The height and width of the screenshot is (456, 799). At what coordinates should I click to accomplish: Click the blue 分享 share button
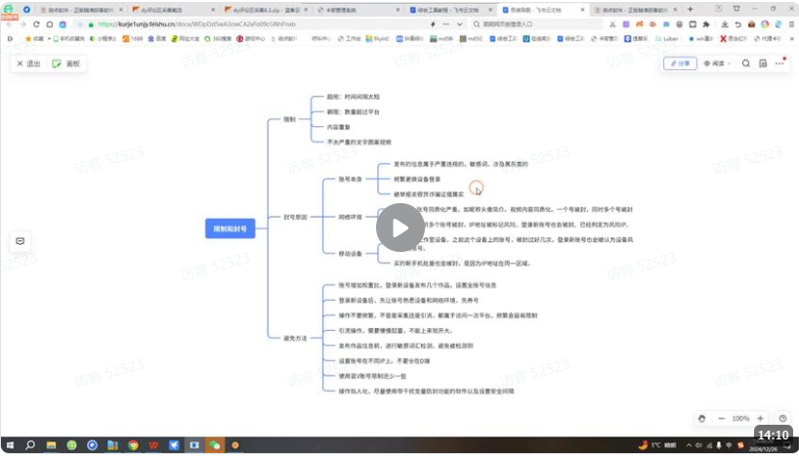coord(680,63)
